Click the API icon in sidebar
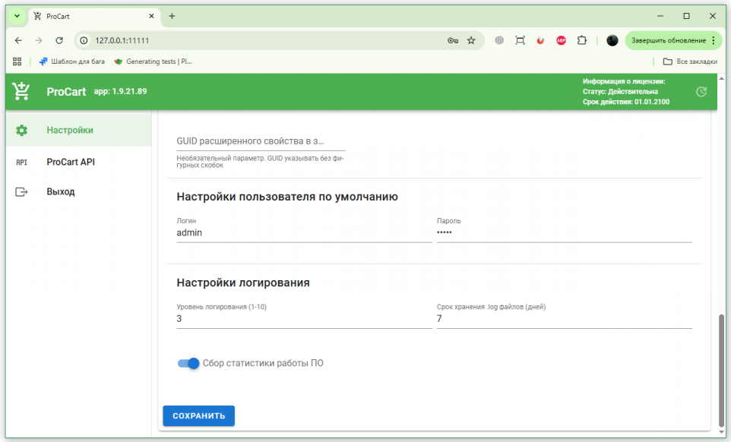 click(x=21, y=162)
